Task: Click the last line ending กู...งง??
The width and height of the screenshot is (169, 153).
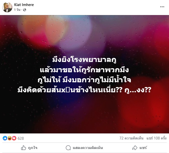Action: click(84, 90)
